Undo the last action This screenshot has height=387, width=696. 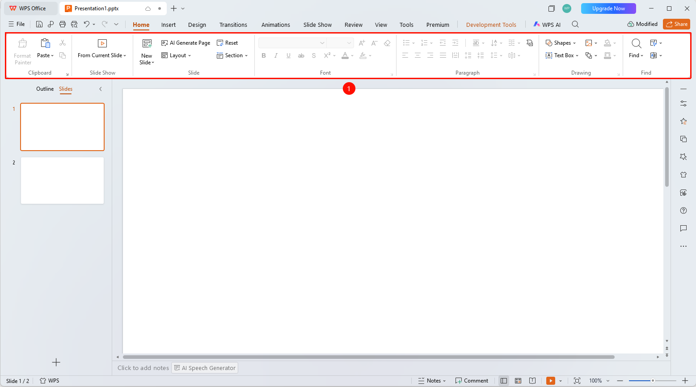click(87, 24)
